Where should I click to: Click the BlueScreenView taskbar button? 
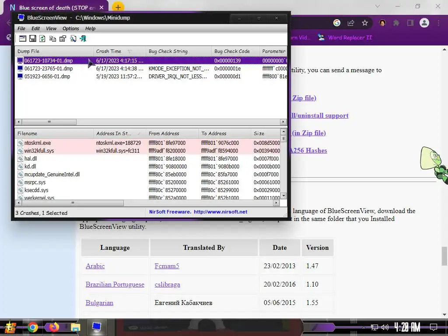[x=97, y=326]
